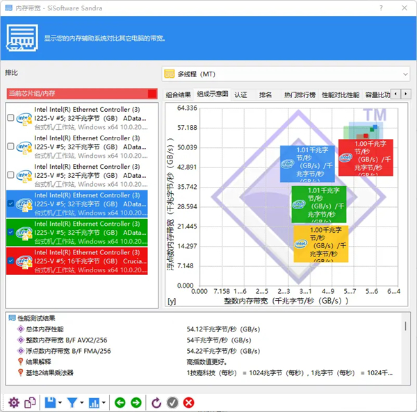Uncheck the blue highlighted list entry checkbox
The image size is (417, 412).
click(x=10, y=204)
